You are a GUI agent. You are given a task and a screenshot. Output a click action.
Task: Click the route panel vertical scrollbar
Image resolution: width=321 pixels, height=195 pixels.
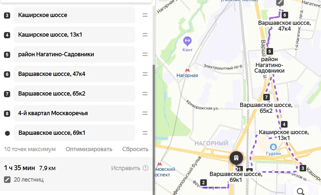click(154, 130)
